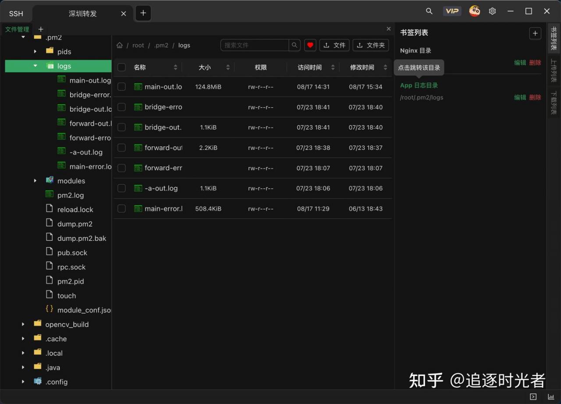561x404 pixels.
Task: Check the forward-out row checkbox
Action: coord(121,148)
